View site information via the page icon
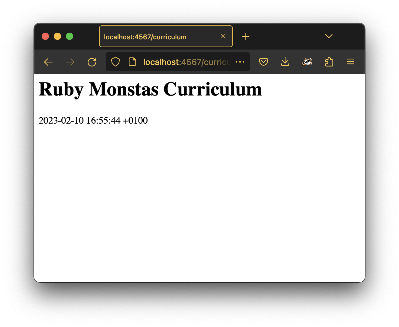The height and width of the screenshot is (327, 399). click(132, 62)
